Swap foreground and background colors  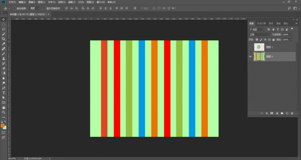(5, 122)
